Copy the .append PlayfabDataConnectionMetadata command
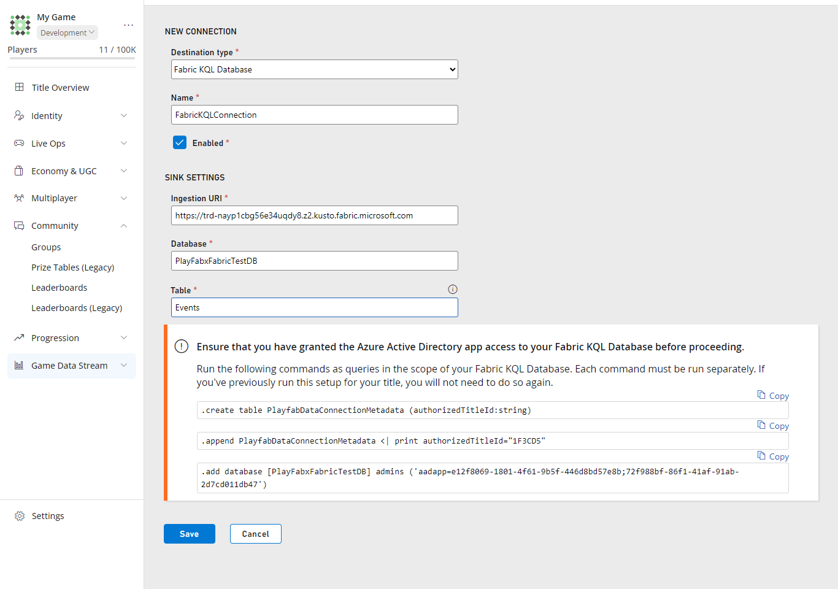Image resolution: width=838 pixels, height=589 pixels. [773, 426]
